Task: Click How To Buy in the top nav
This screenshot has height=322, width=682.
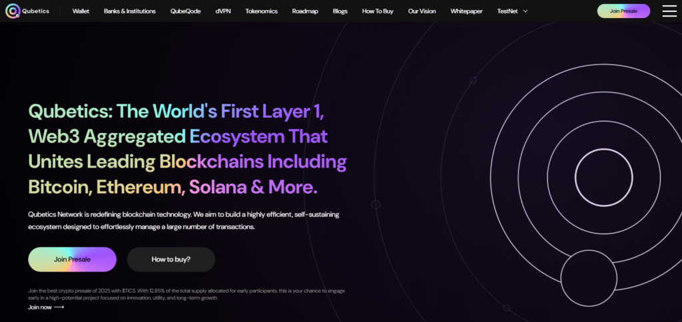Action: pyautogui.click(x=378, y=11)
